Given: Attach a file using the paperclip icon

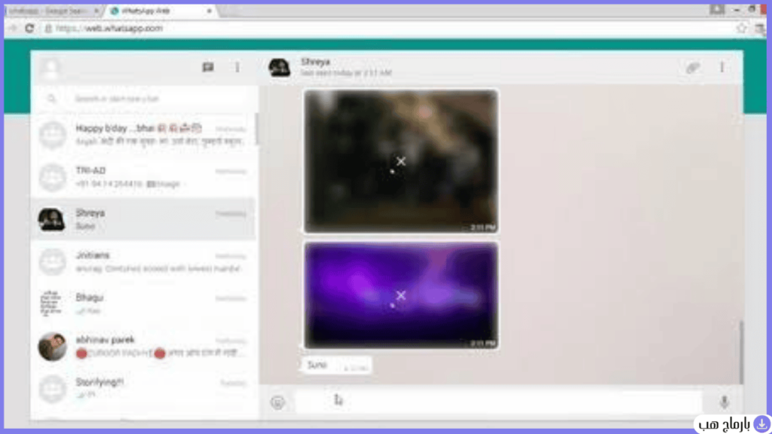Looking at the screenshot, I should pyautogui.click(x=693, y=67).
